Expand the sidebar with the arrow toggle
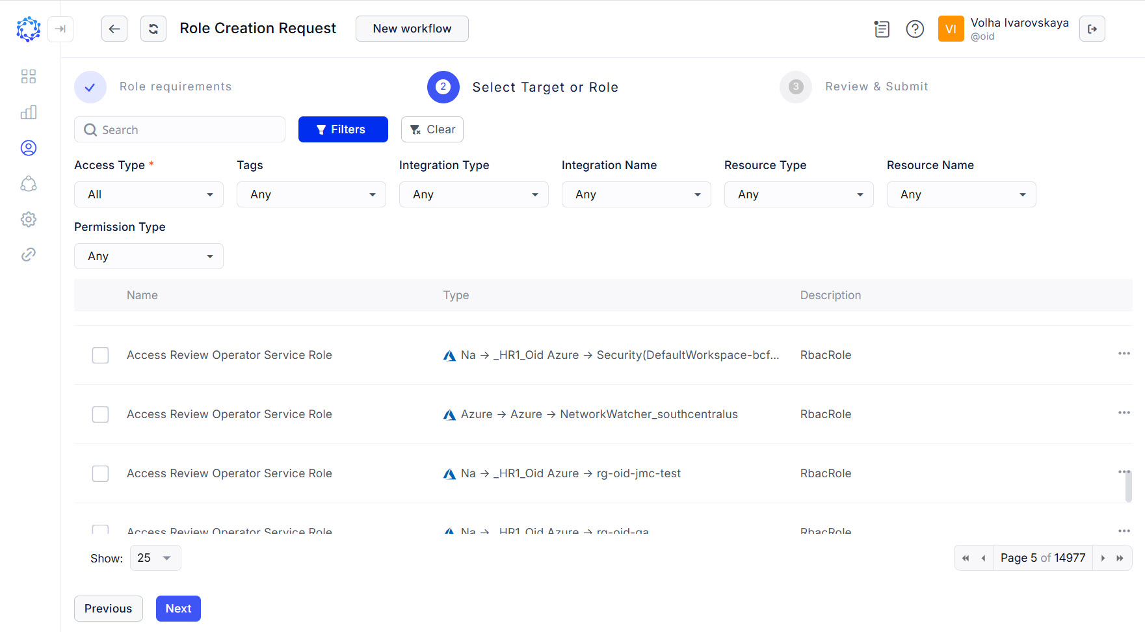Viewport: 1145px width, 632px height. pos(60,29)
